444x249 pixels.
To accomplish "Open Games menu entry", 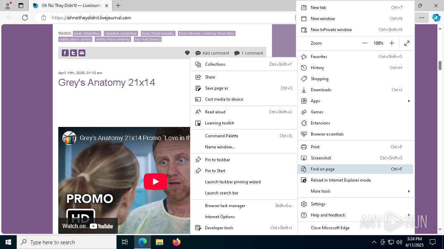I will [355, 112].
